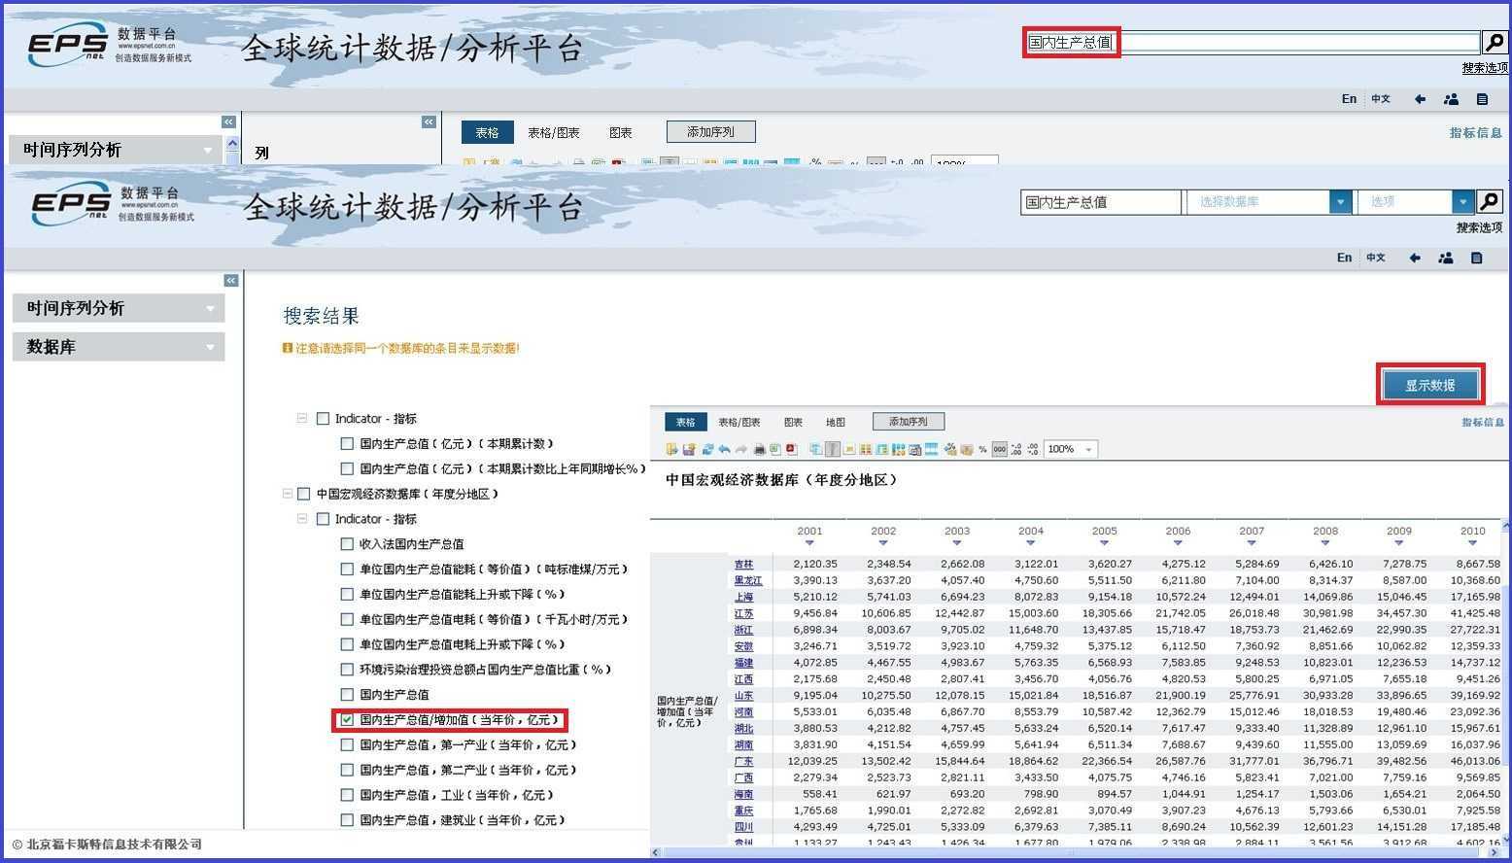Screen dimensions: 1512x863
Task: Collapse 中国宏观经济数据库（年度分区域） tree node
Action: coord(289,493)
